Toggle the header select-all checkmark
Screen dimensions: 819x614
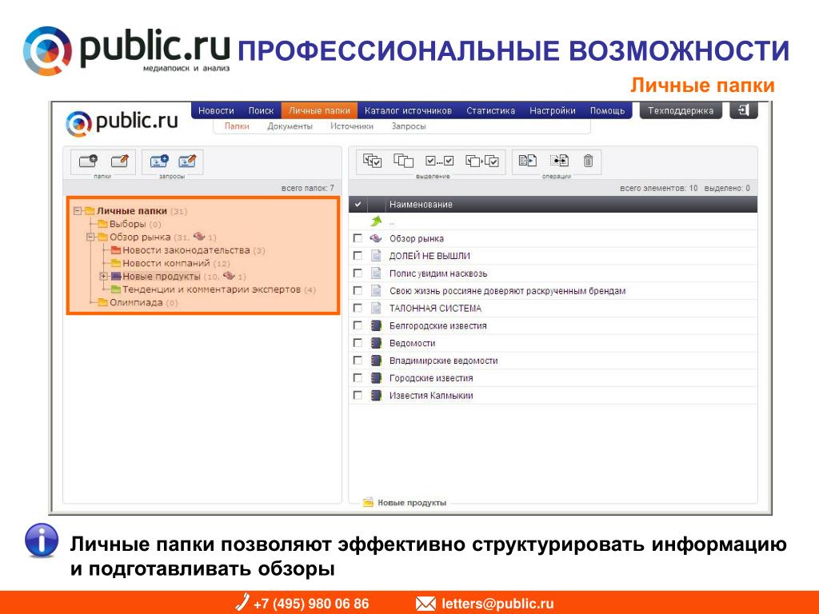[358, 204]
